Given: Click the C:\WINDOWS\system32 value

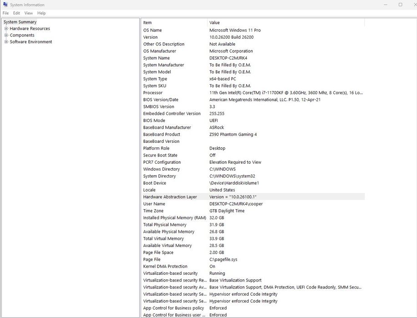Looking at the screenshot, I should (232, 176).
